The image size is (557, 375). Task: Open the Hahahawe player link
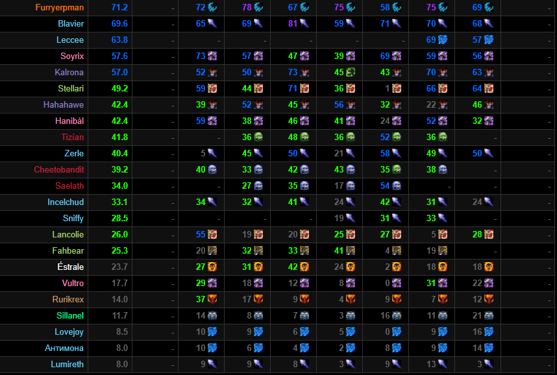(64, 104)
